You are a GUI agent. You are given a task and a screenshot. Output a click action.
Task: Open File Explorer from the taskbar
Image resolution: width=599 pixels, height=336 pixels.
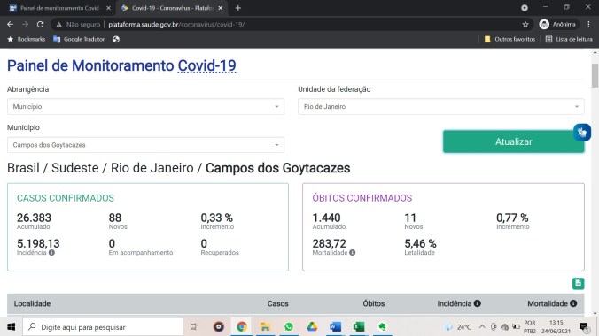point(265,327)
